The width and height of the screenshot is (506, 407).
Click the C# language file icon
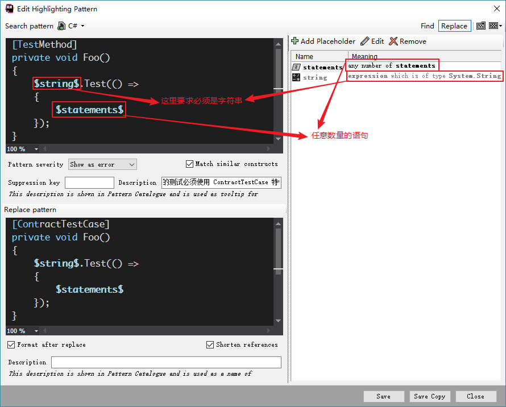(x=61, y=26)
